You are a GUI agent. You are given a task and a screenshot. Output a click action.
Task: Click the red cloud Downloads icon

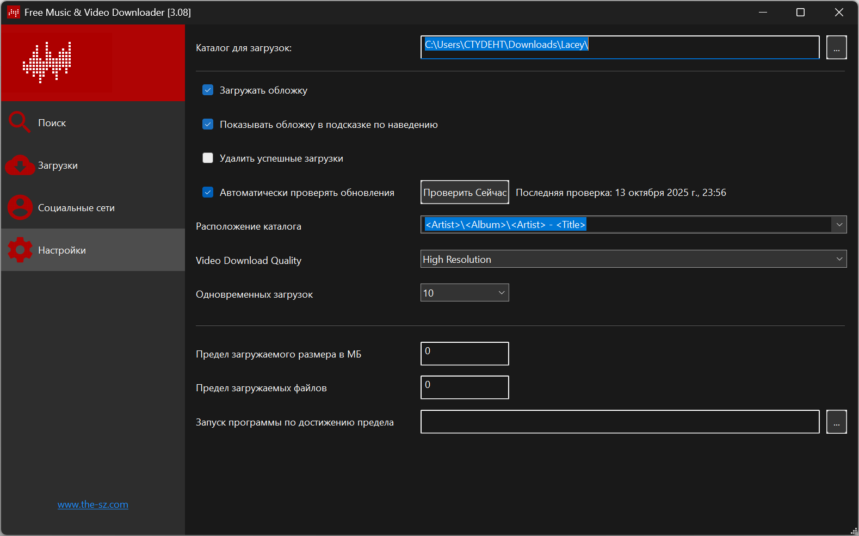20,165
